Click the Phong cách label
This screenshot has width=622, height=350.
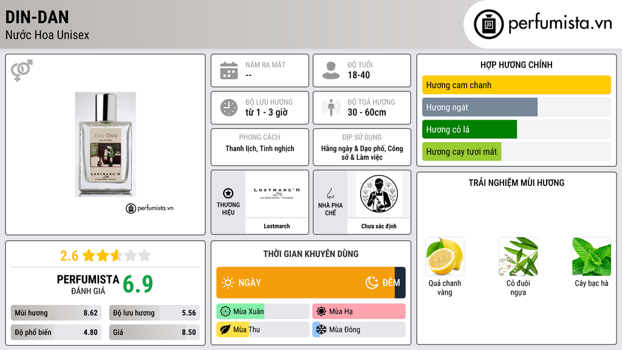click(260, 137)
